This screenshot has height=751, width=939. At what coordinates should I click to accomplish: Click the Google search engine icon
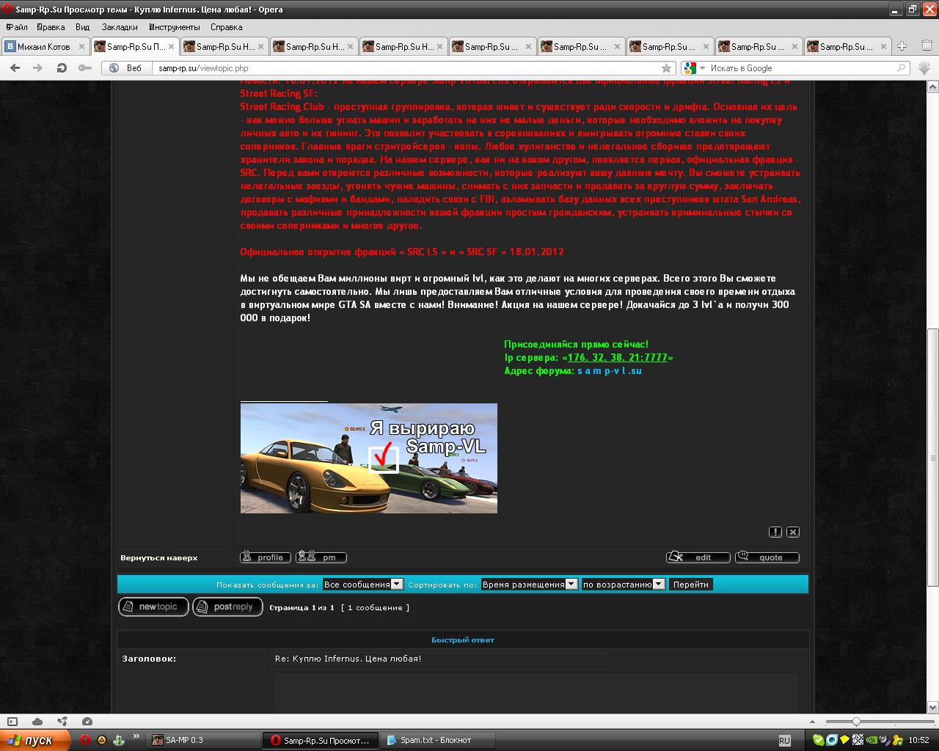[x=690, y=68]
